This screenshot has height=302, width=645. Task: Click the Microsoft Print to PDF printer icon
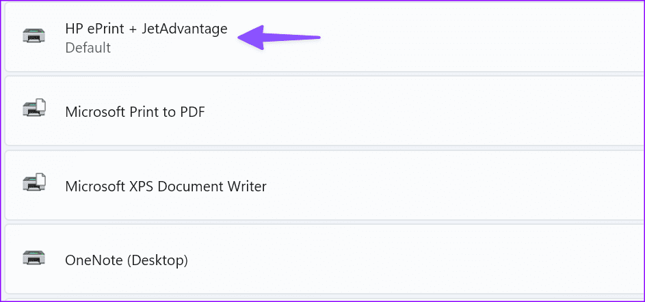[x=34, y=108]
